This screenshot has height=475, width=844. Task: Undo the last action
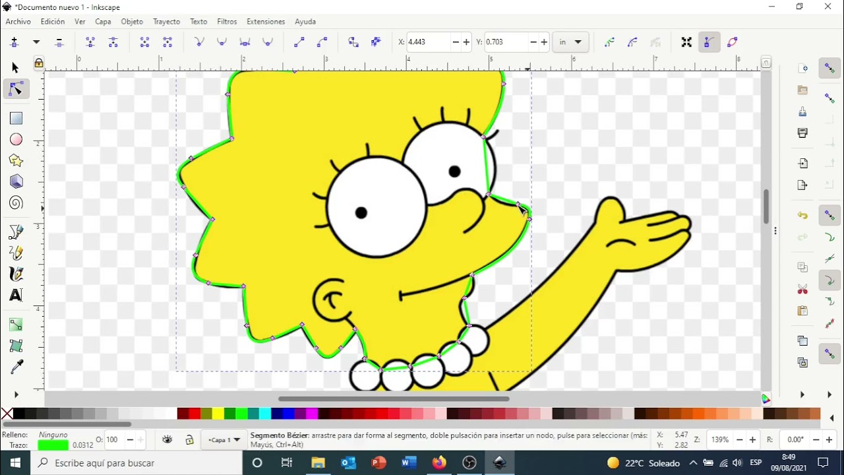802,216
